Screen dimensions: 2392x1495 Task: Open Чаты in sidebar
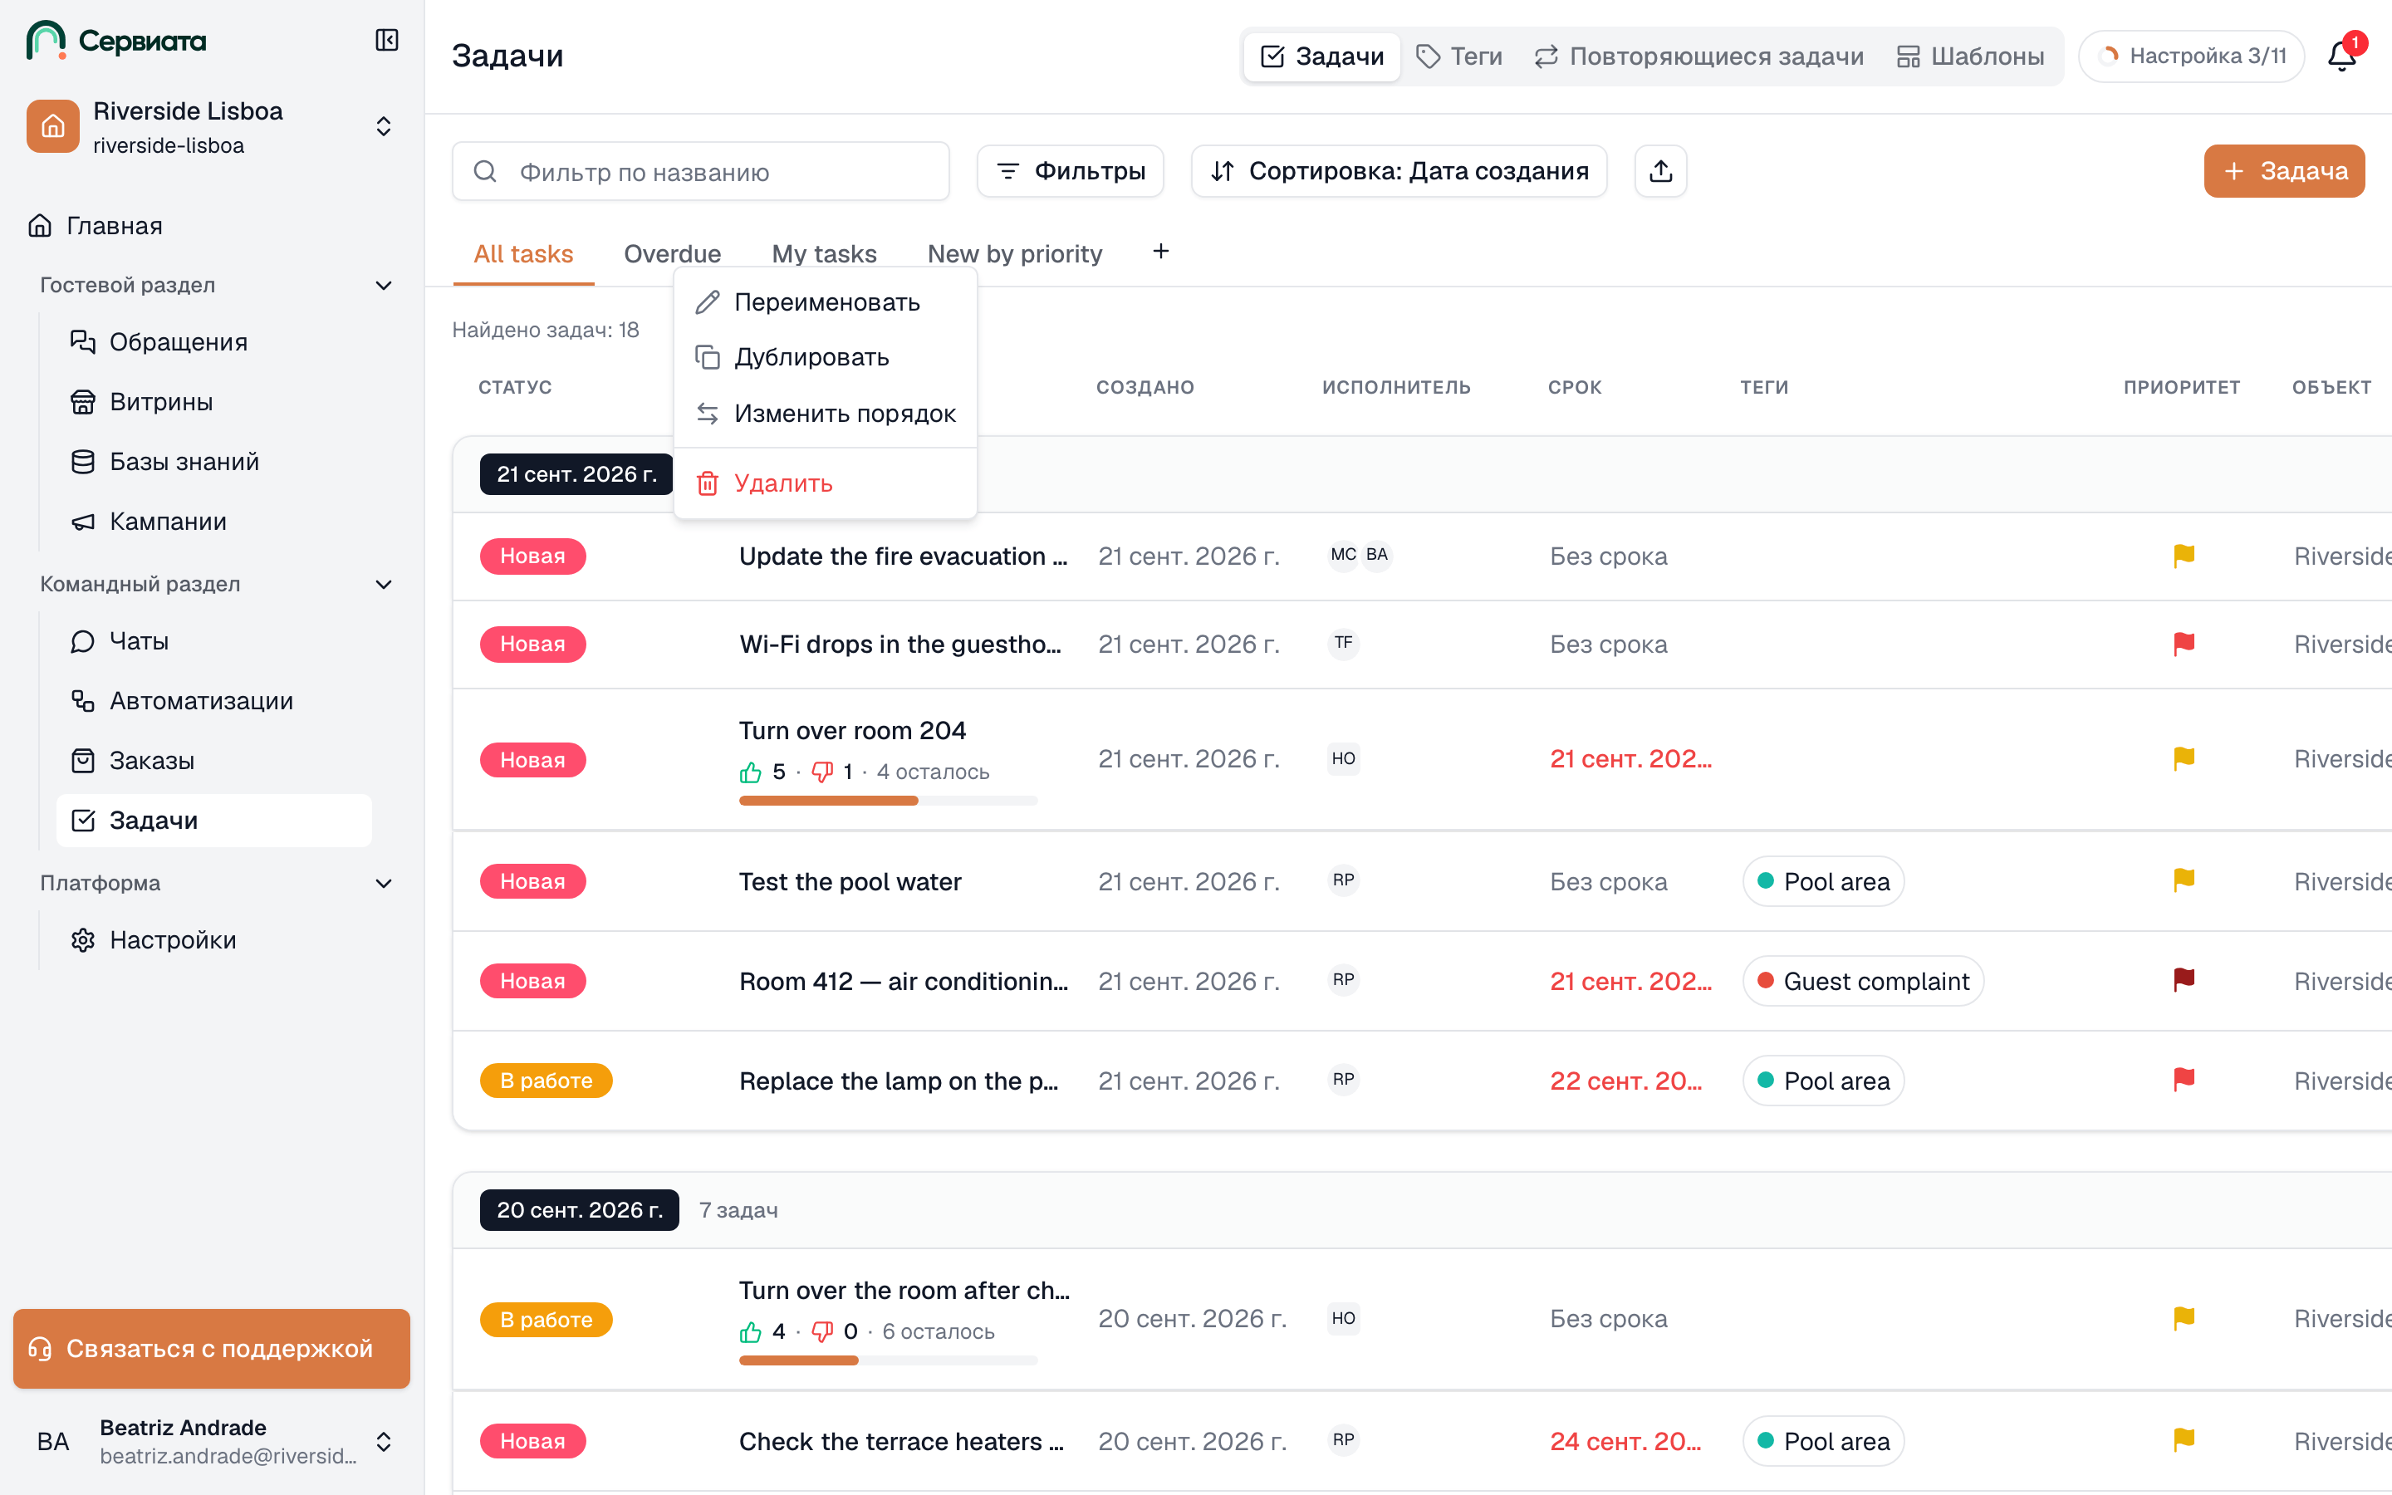(x=213, y=642)
